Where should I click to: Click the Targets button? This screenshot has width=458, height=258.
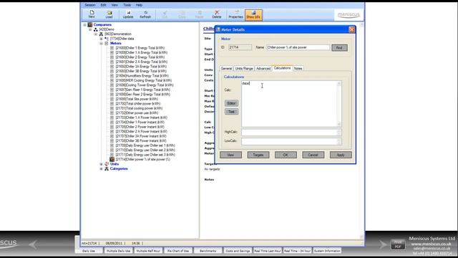pos(258,155)
